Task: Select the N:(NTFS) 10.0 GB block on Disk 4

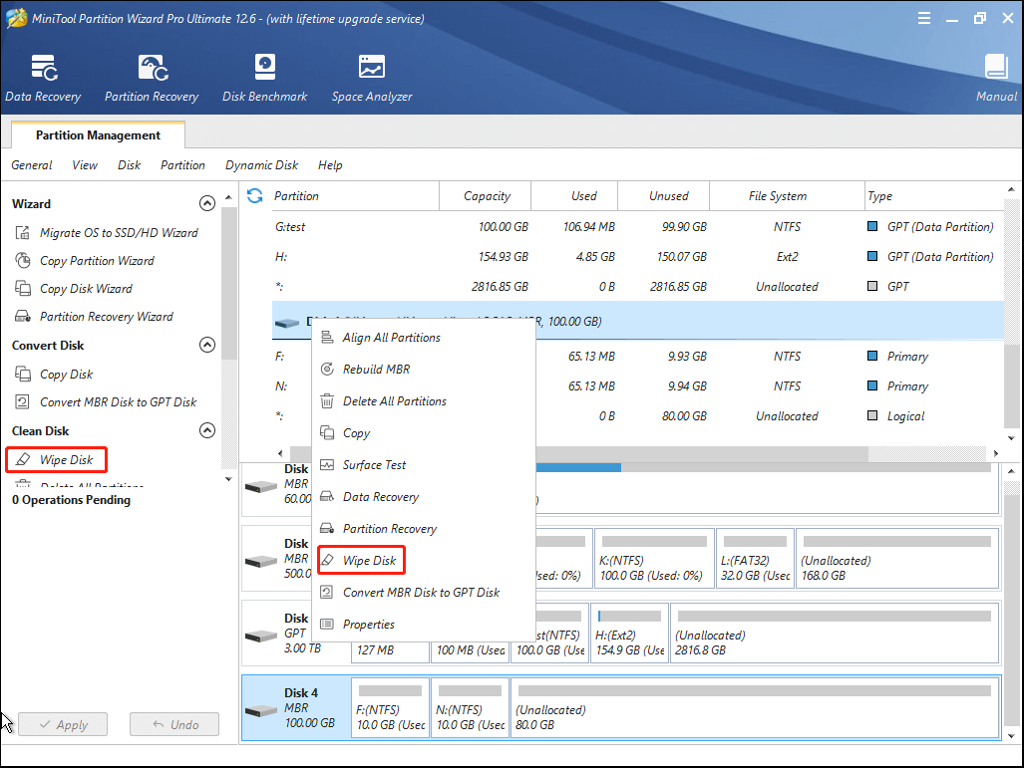Action: click(x=470, y=708)
